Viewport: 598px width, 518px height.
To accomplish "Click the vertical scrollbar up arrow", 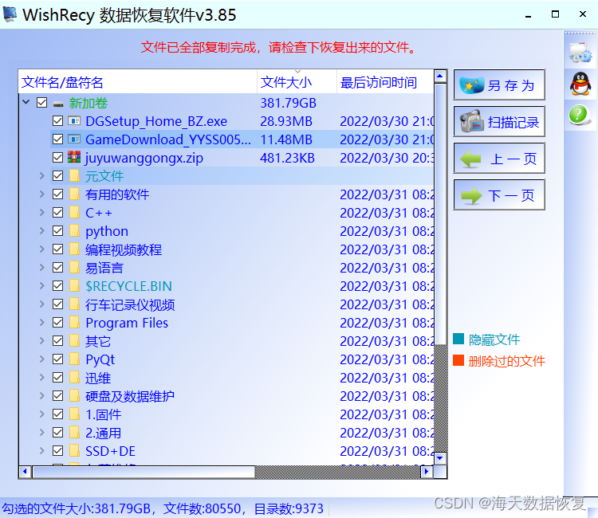I will [440, 77].
